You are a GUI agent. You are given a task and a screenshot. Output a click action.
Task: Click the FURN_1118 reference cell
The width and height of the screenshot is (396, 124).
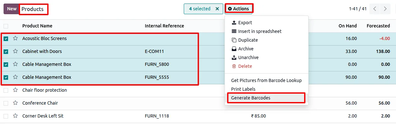click(x=157, y=116)
